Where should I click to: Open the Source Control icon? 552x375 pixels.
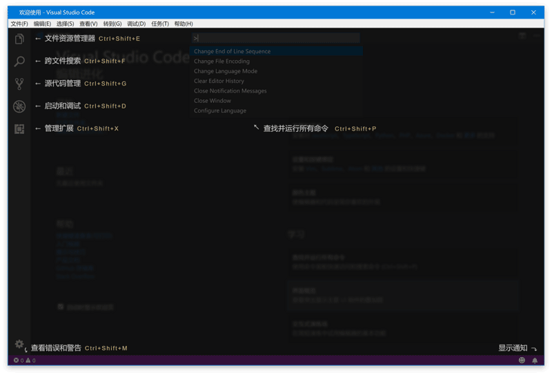coord(19,84)
